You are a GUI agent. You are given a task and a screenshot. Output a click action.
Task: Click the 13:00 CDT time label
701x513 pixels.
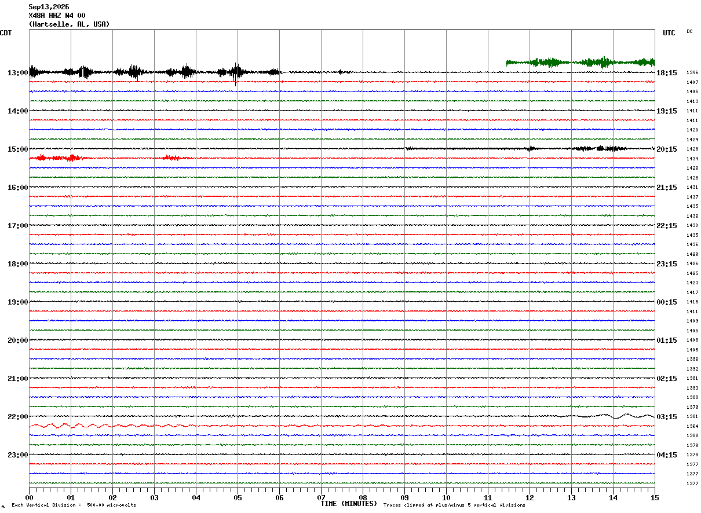tap(18, 73)
